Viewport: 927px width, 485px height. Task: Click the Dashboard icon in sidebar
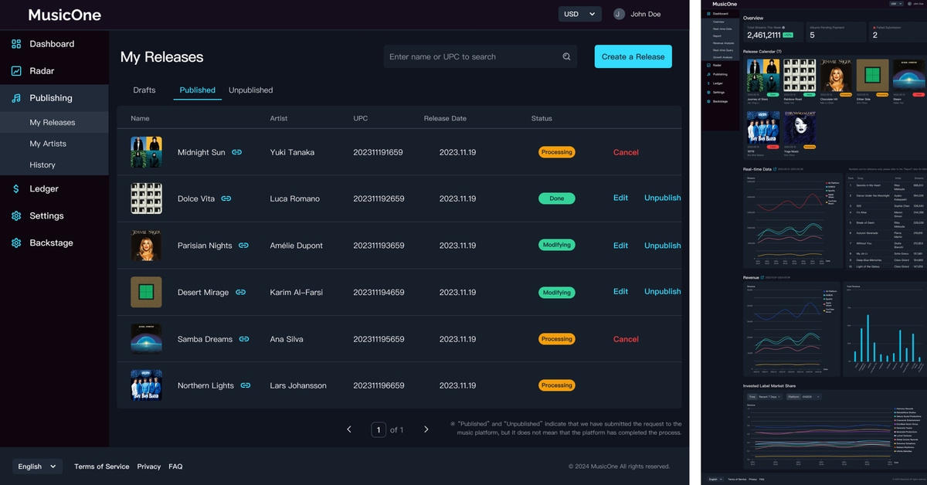16,44
